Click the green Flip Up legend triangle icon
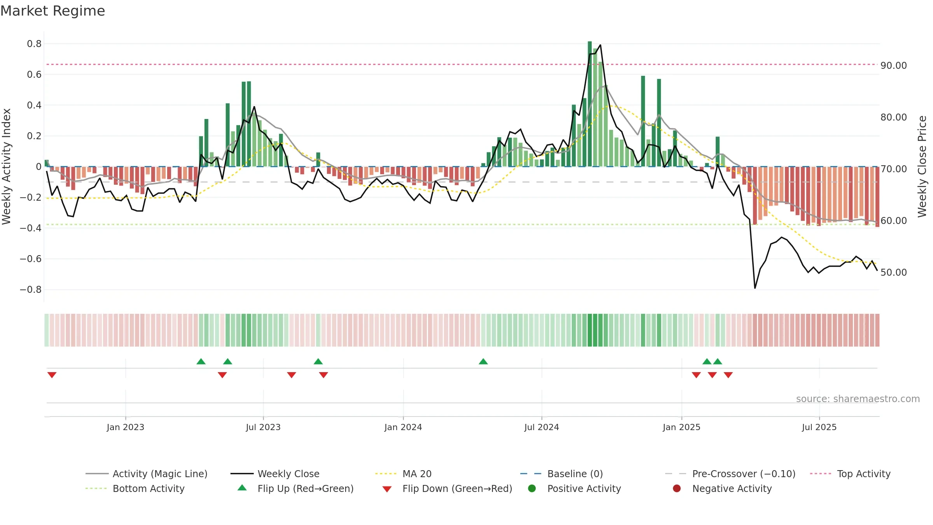933x525 pixels. (242, 488)
